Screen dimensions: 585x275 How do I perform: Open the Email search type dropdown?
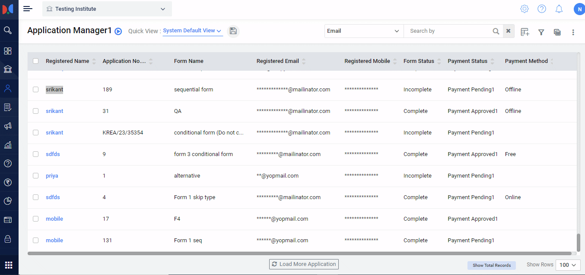click(x=364, y=31)
